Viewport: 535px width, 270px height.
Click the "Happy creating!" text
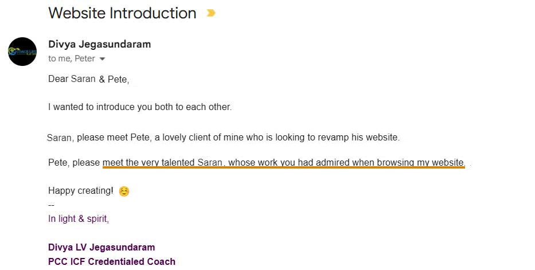click(80, 191)
